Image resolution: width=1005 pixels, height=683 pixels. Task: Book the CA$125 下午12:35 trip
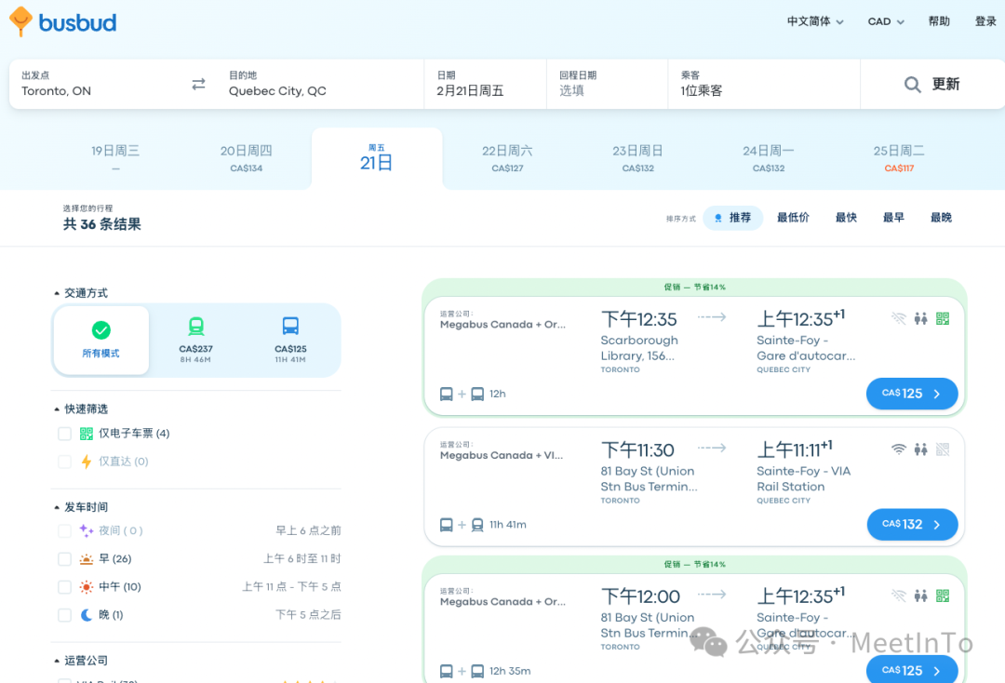tap(912, 394)
